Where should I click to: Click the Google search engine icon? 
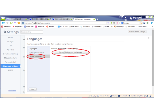[x=122, y=23]
